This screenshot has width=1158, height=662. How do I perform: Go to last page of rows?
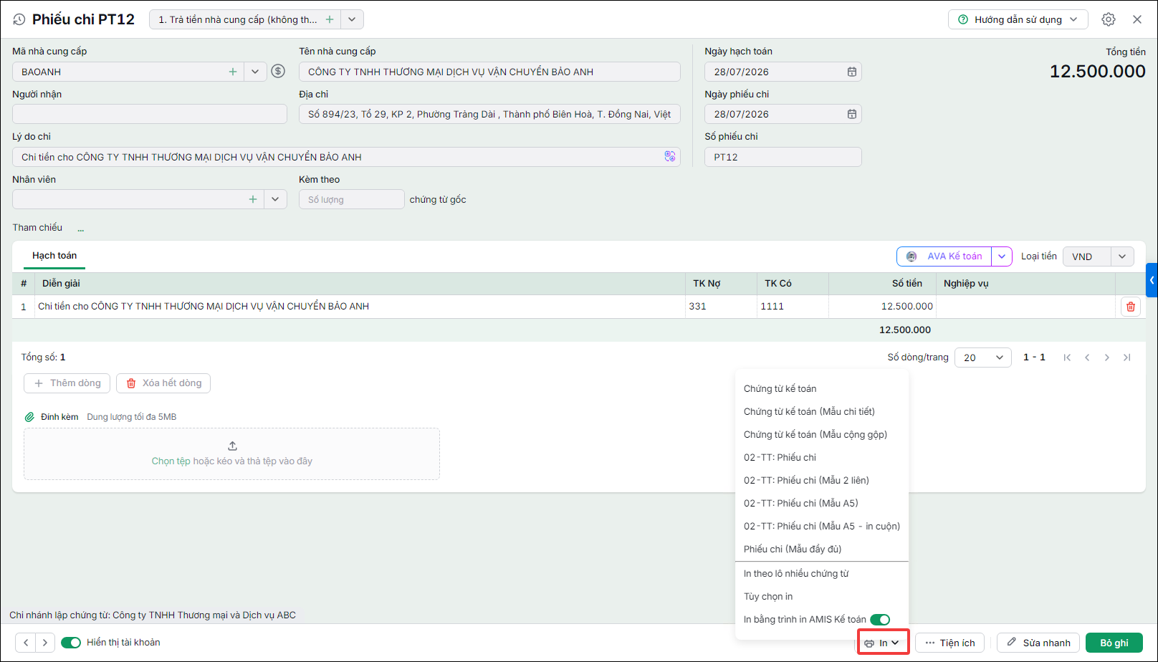pyautogui.click(x=1127, y=358)
